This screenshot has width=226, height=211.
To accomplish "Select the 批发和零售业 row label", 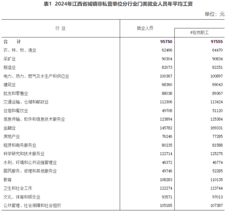I will 16,93.
